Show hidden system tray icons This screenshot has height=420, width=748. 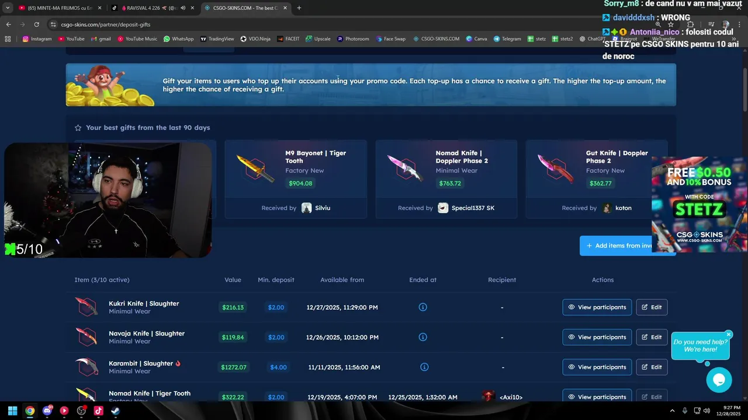672,411
